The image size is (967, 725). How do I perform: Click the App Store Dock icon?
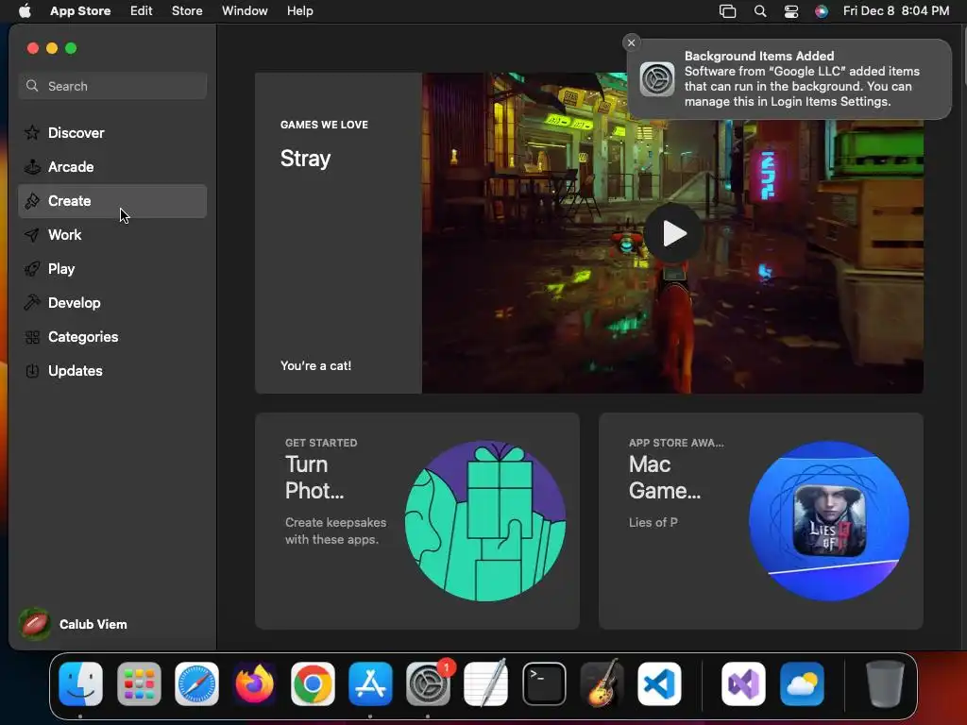click(x=370, y=683)
